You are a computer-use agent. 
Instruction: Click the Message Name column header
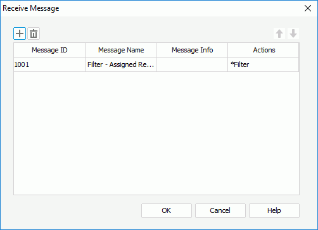click(x=121, y=50)
